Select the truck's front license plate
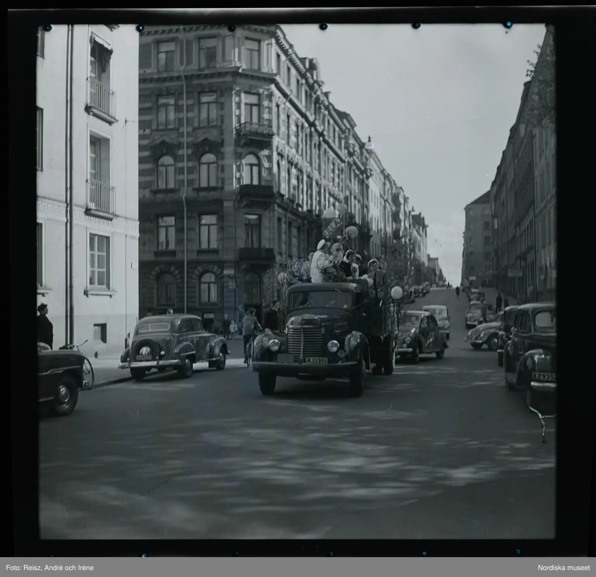The width and height of the screenshot is (596, 577). (x=309, y=360)
